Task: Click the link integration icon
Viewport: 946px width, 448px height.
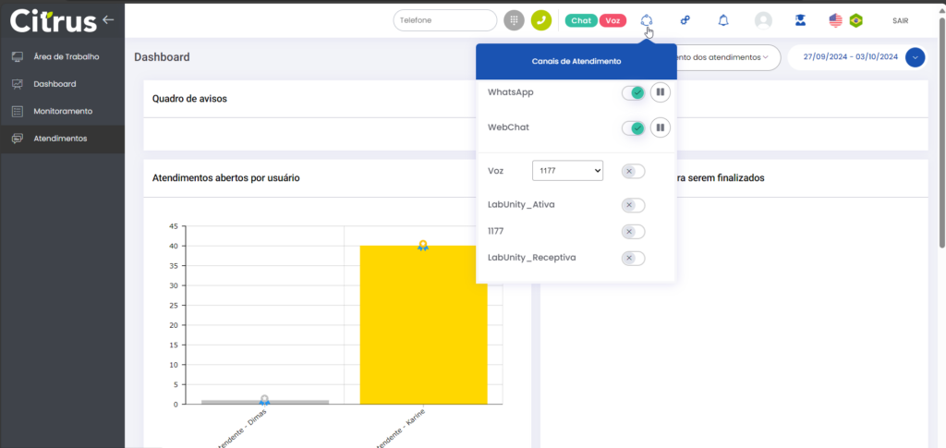Action: point(685,20)
